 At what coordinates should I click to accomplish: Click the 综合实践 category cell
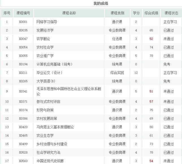[117, 73]
